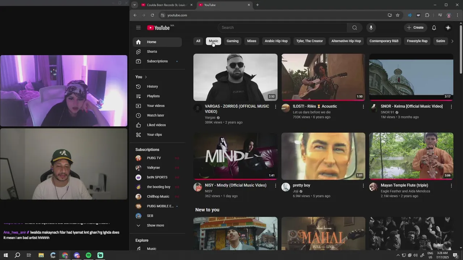Open the YouTube account avatar menu

coord(448,27)
